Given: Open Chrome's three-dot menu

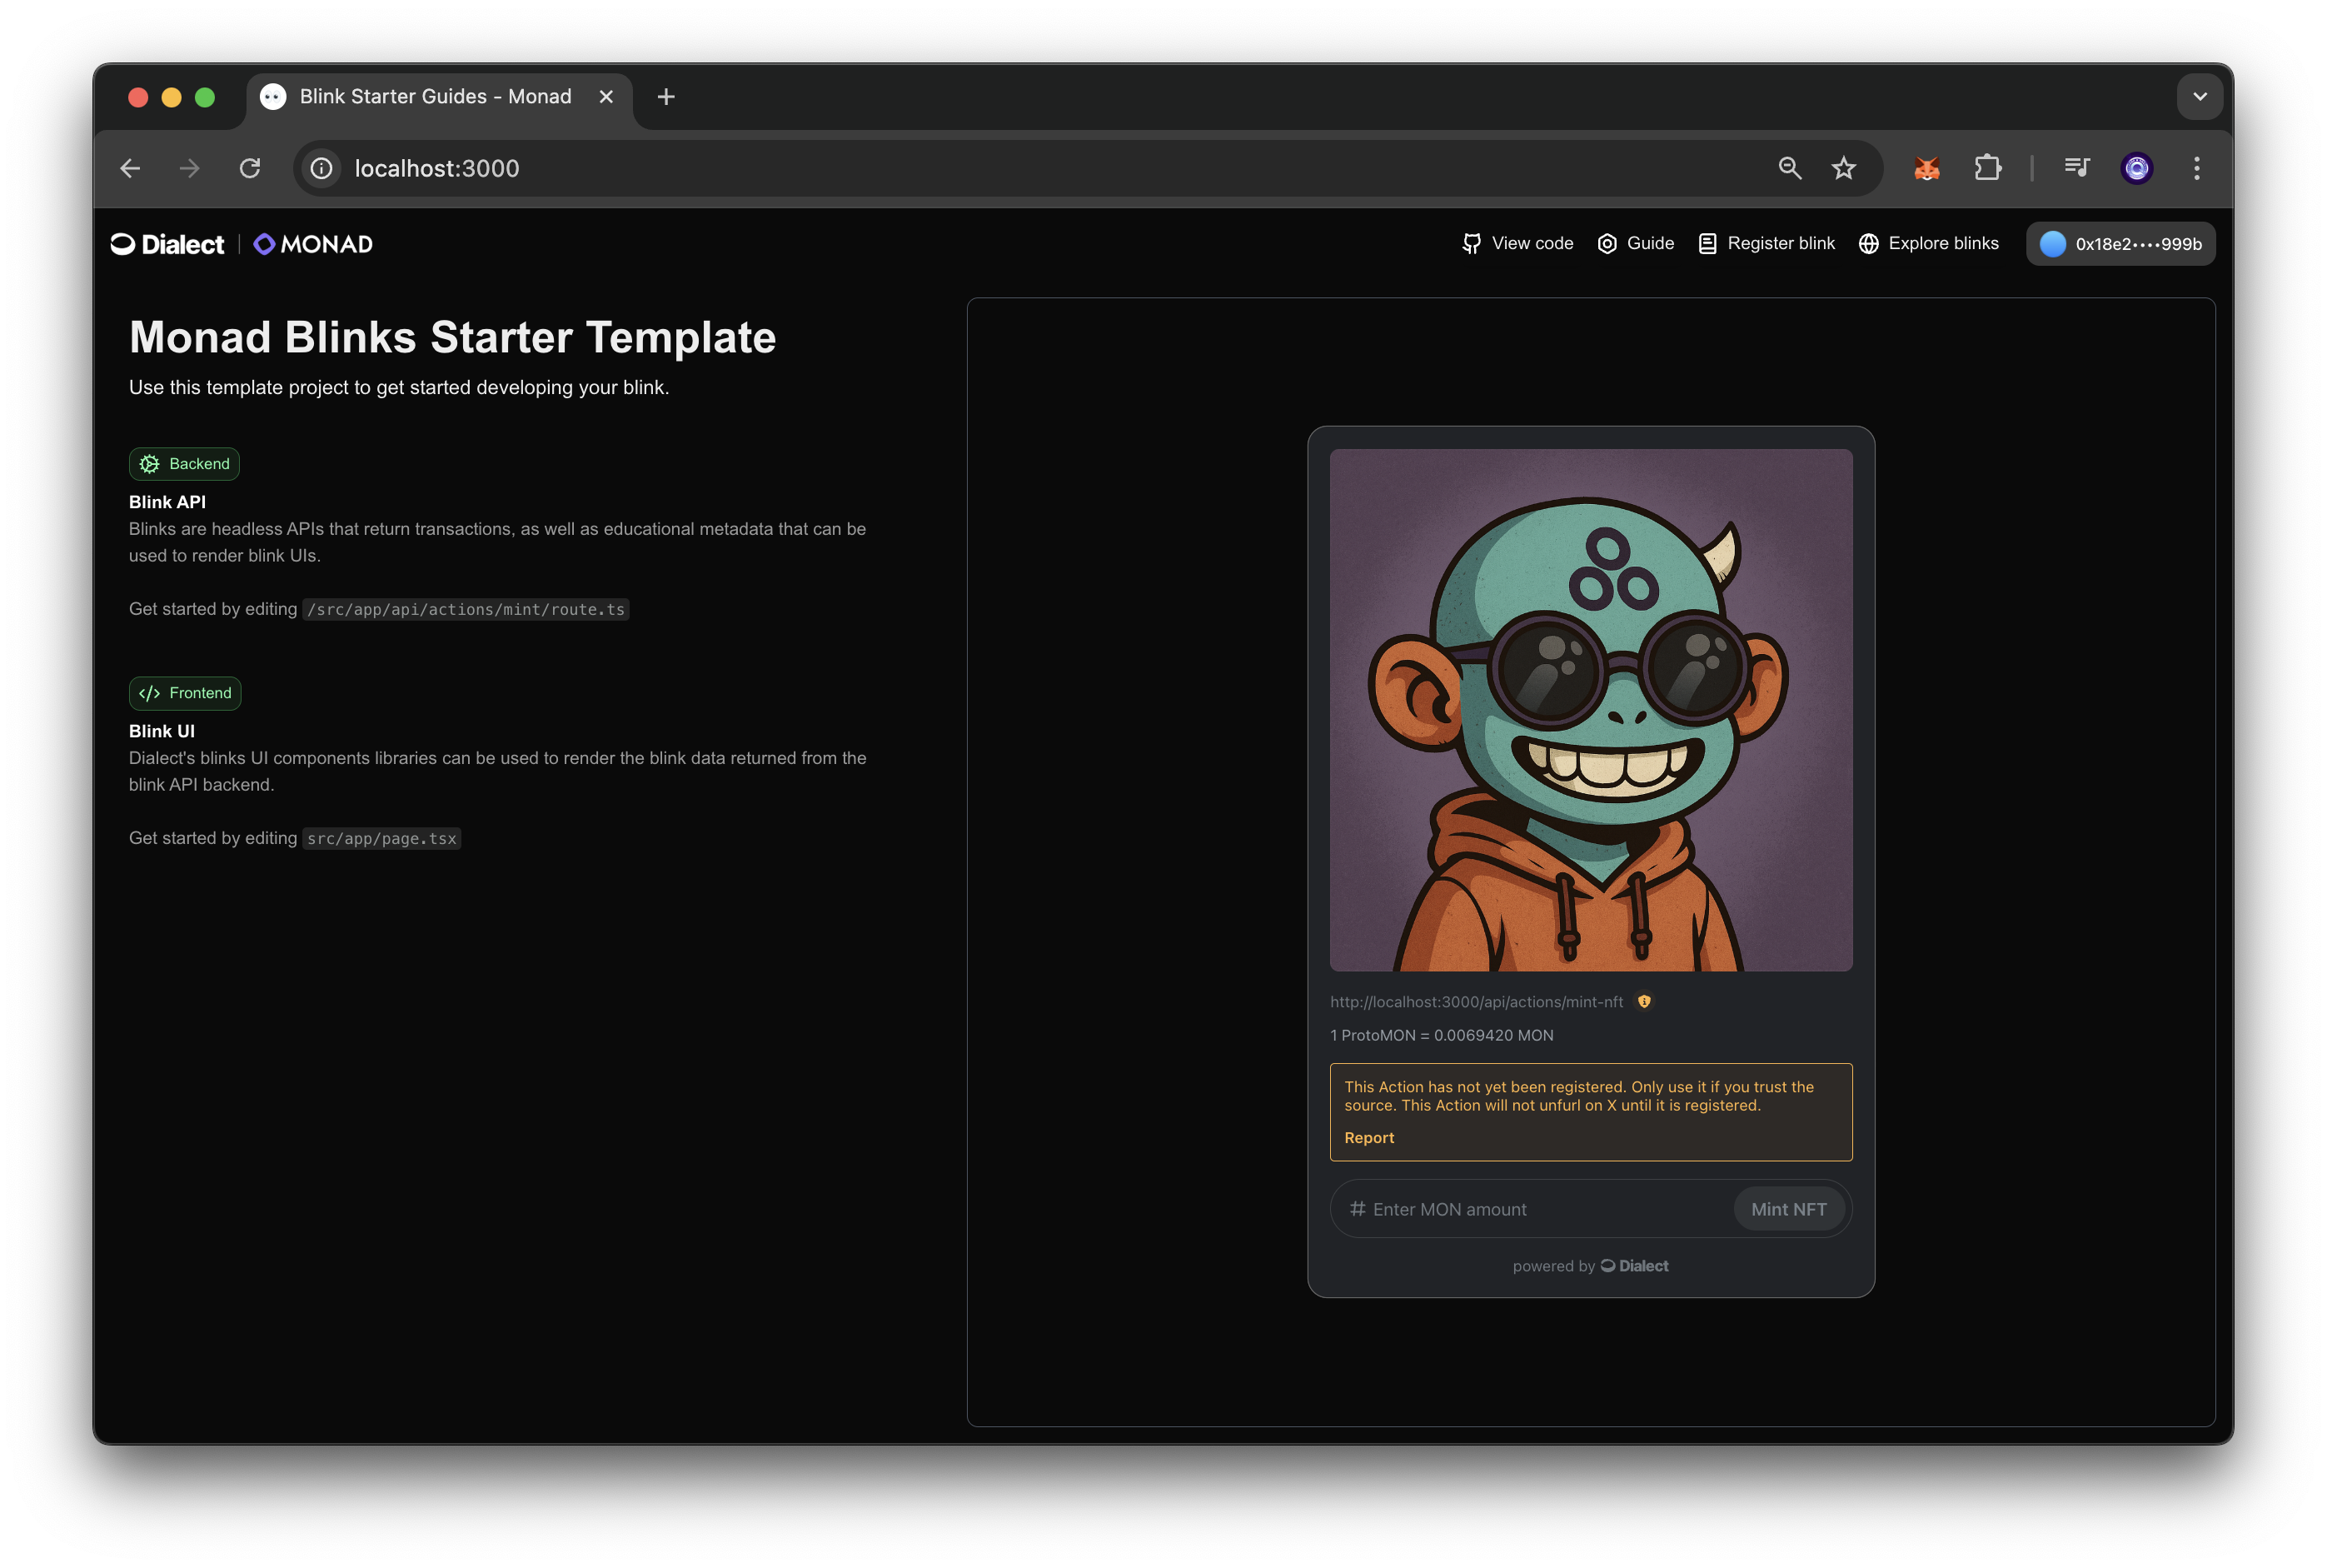Looking at the screenshot, I should point(2196,168).
